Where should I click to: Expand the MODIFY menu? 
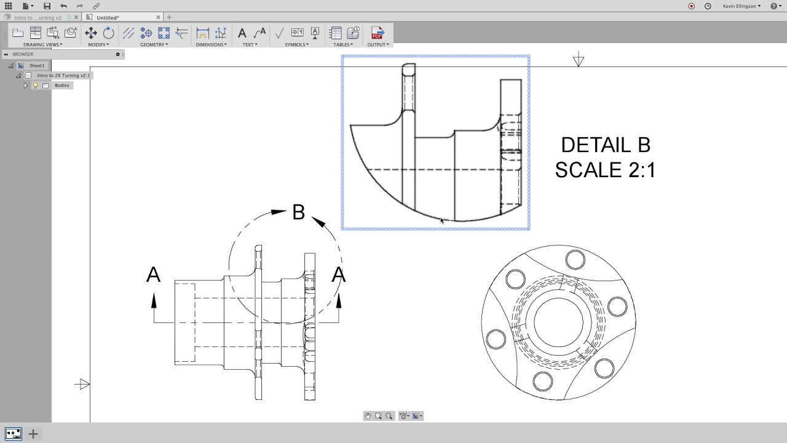tap(98, 44)
